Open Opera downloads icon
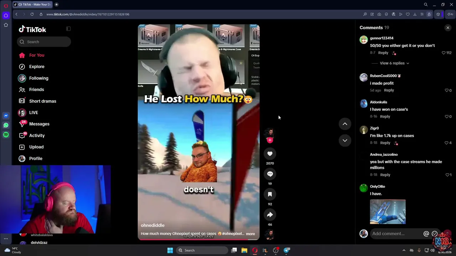This screenshot has height=256, width=456. click(x=415, y=14)
